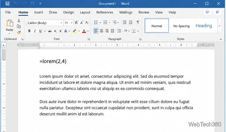Open the Review ribbon tab

point(144,12)
